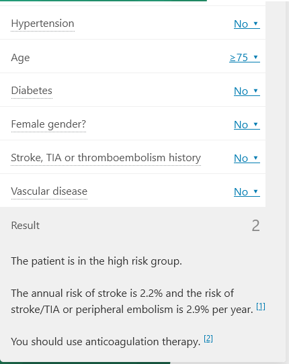
Task: Click the arrow icon beside Diabetes value
Action: point(255,91)
